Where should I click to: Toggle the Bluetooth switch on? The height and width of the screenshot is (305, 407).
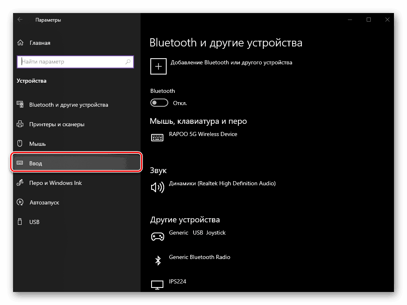(159, 103)
